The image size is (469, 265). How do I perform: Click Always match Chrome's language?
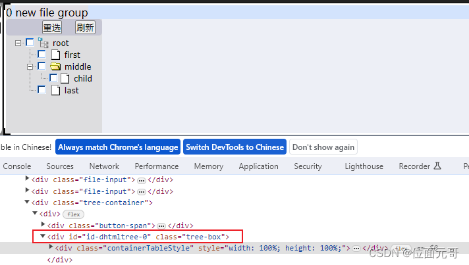pyautogui.click(x=118, y=147)
